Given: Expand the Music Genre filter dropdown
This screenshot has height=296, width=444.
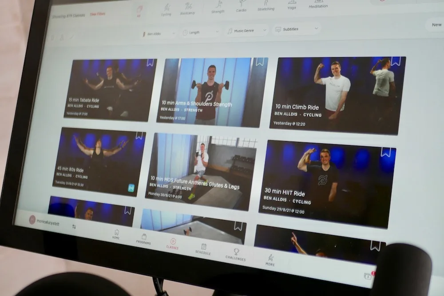Looking at the screenshot, I should pyautogui.click(x=247, y=31).
